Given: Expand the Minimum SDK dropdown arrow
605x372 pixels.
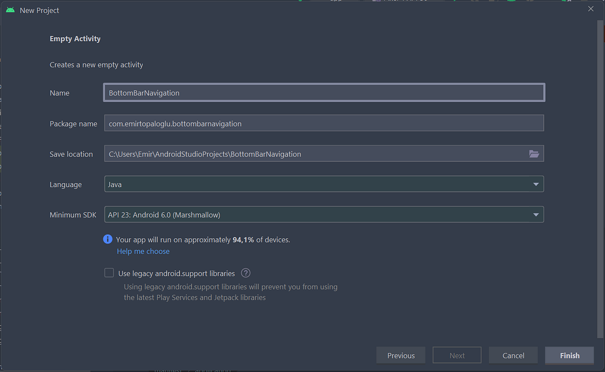Looking at the screenshot, I should tap(536, 215).
